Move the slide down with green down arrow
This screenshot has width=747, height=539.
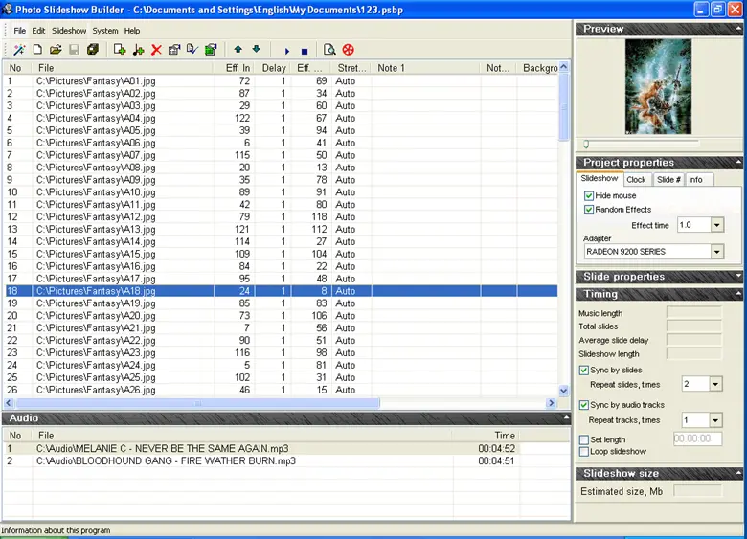(x=256, y=49)
